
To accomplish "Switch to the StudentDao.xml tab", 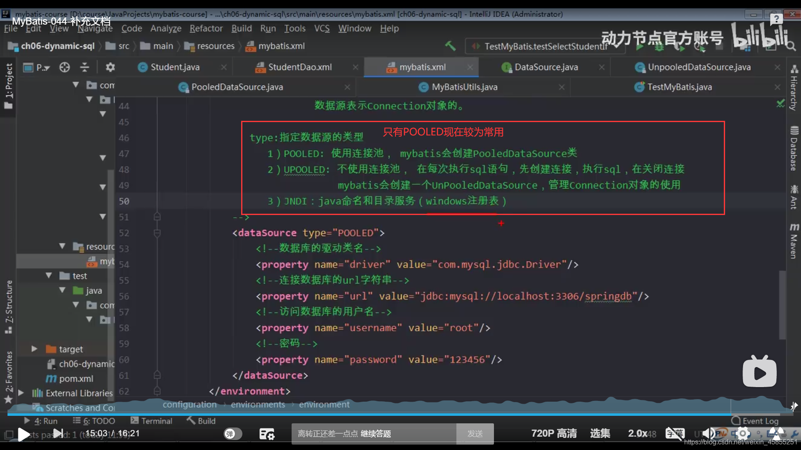I will pyautogui.click(x=300, y=67).
